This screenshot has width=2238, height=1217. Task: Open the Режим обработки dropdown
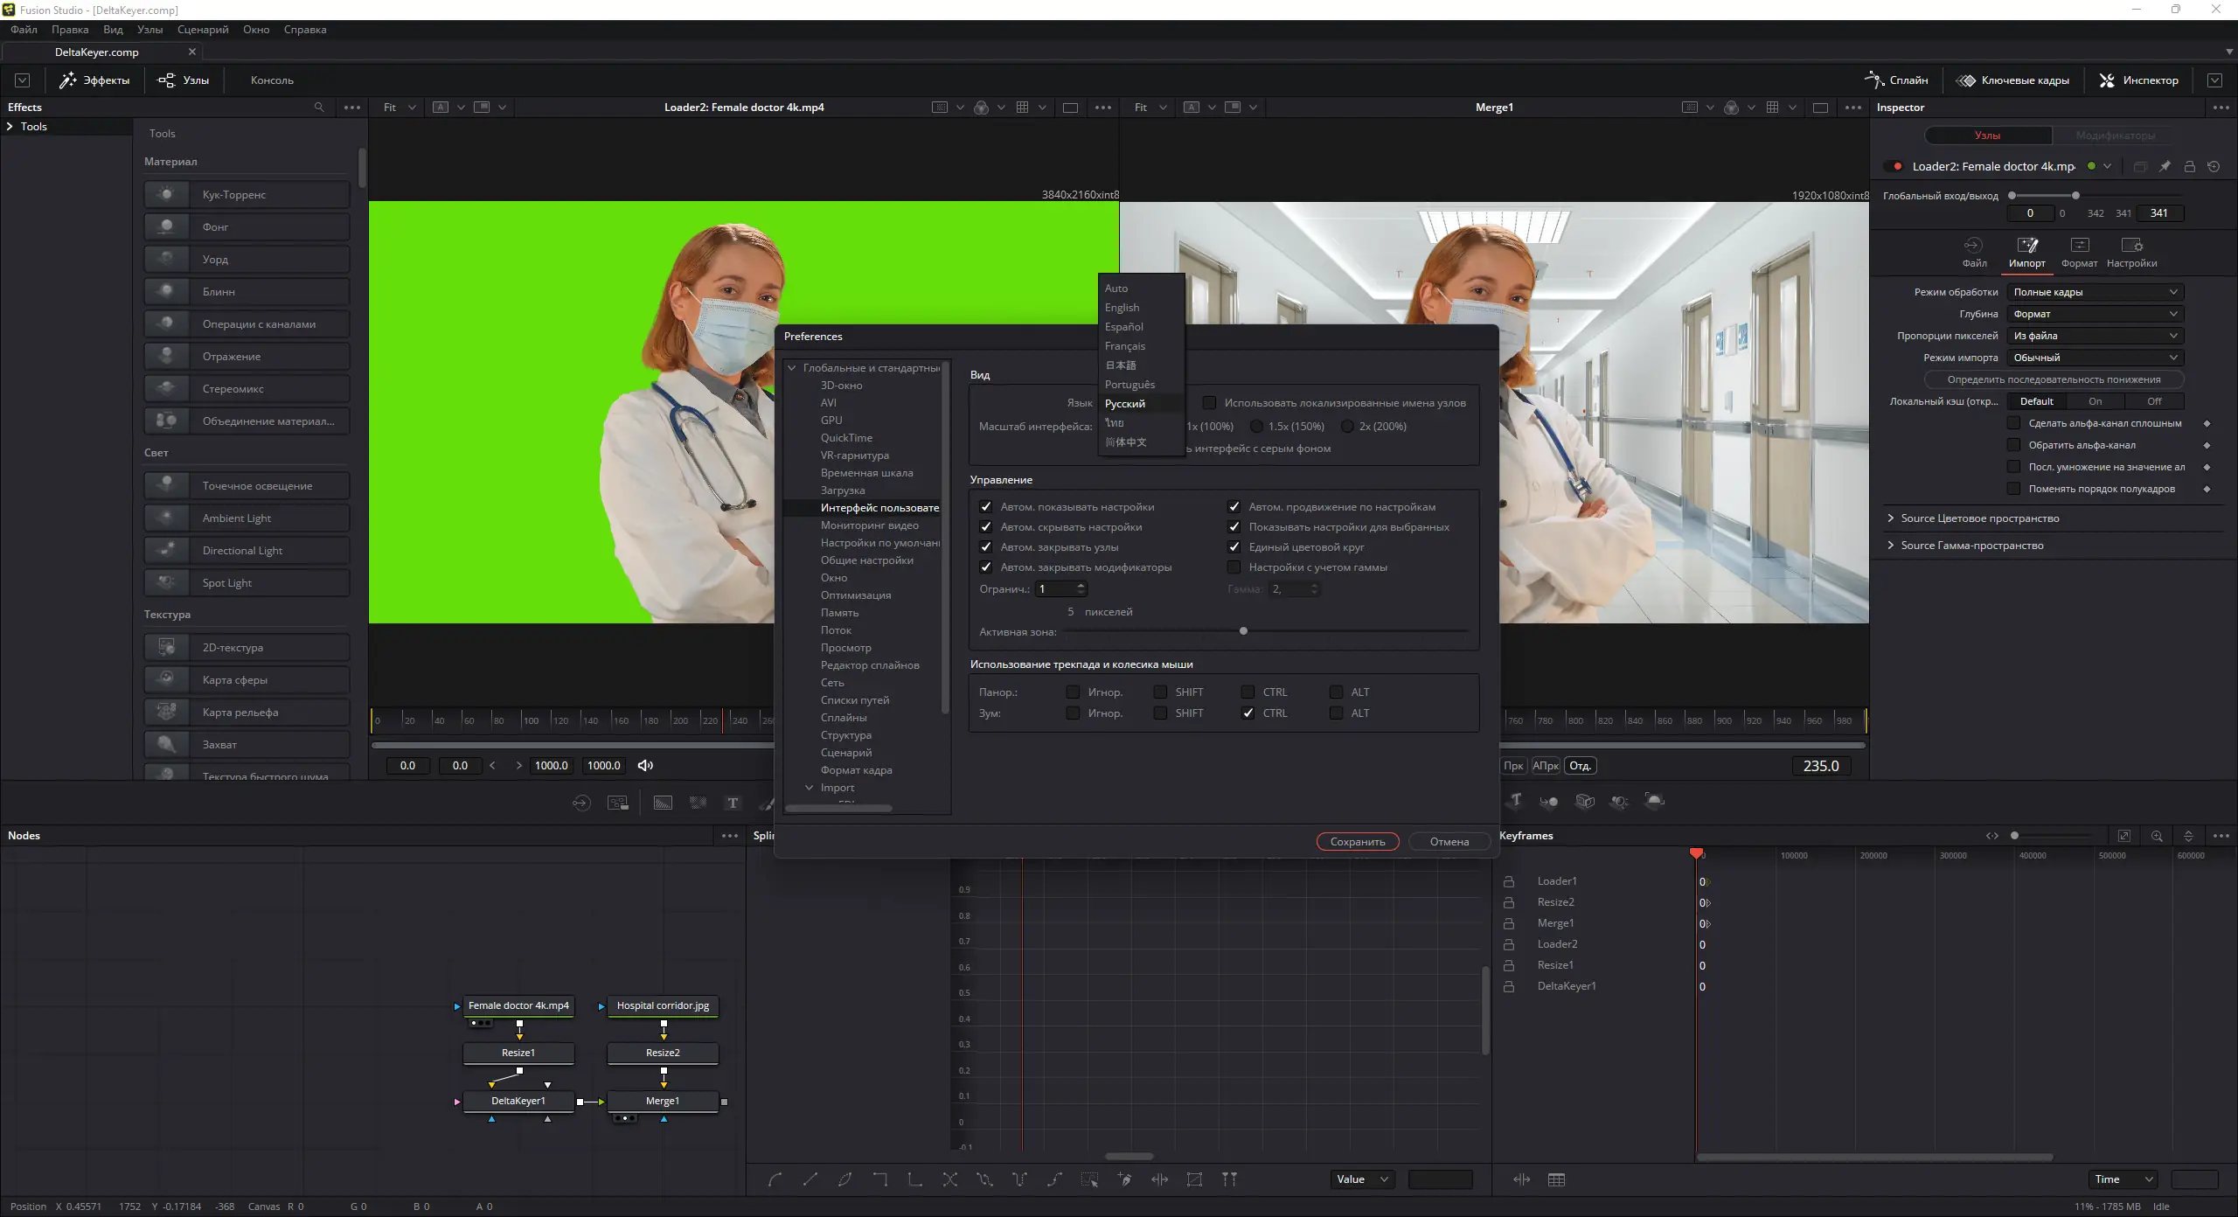(x=2095, y=292)
